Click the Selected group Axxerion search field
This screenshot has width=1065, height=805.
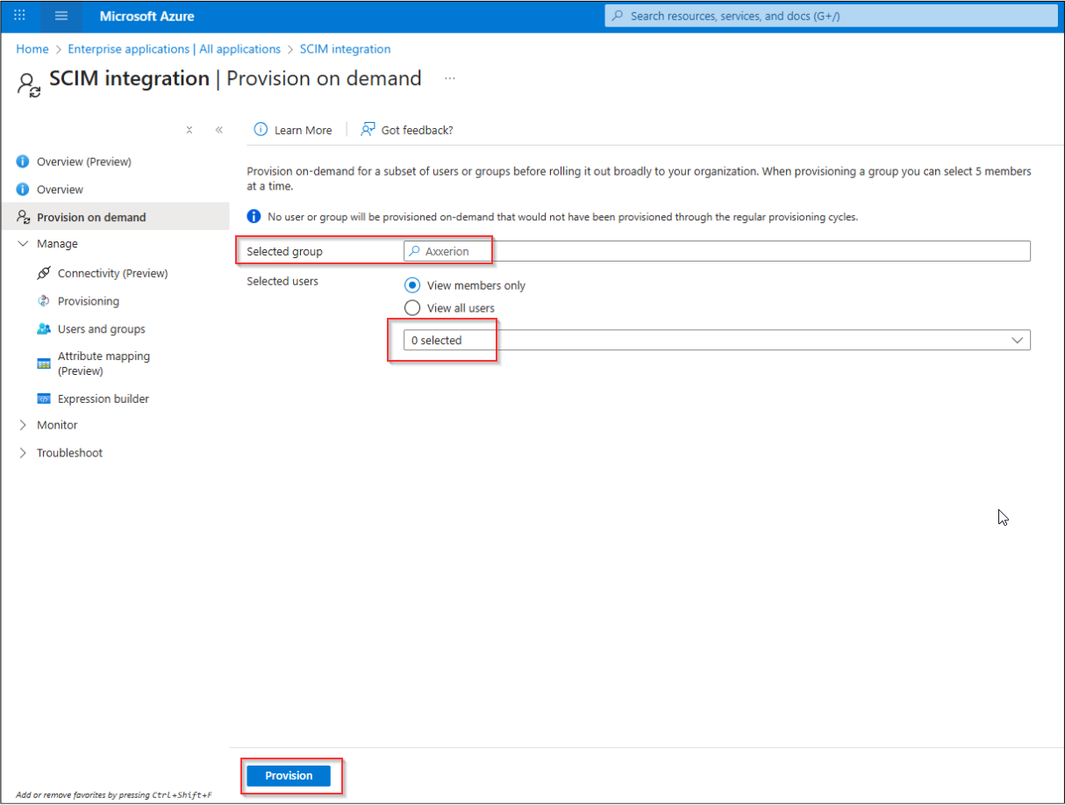click(718, 251)
